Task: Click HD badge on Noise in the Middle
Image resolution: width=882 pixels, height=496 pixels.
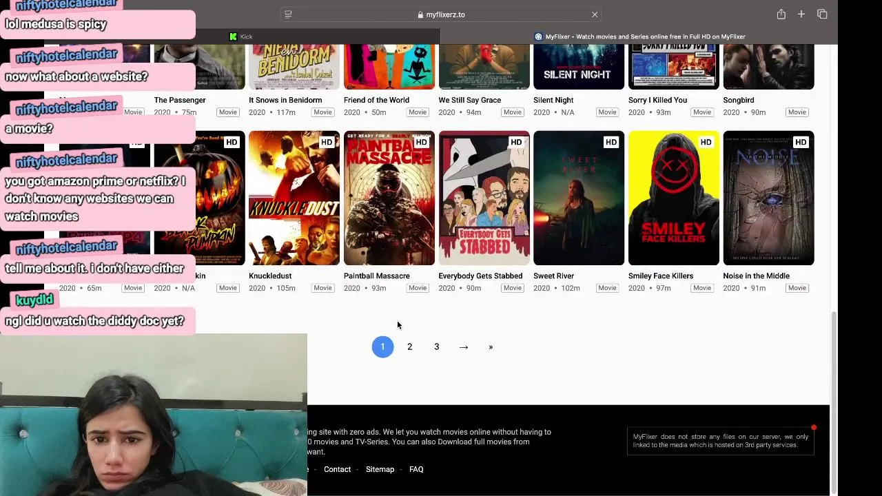Action: [801, 142]
